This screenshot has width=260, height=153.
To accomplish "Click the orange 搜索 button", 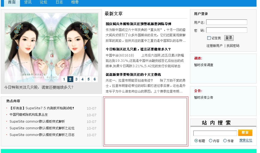I will tap(245, 132).
